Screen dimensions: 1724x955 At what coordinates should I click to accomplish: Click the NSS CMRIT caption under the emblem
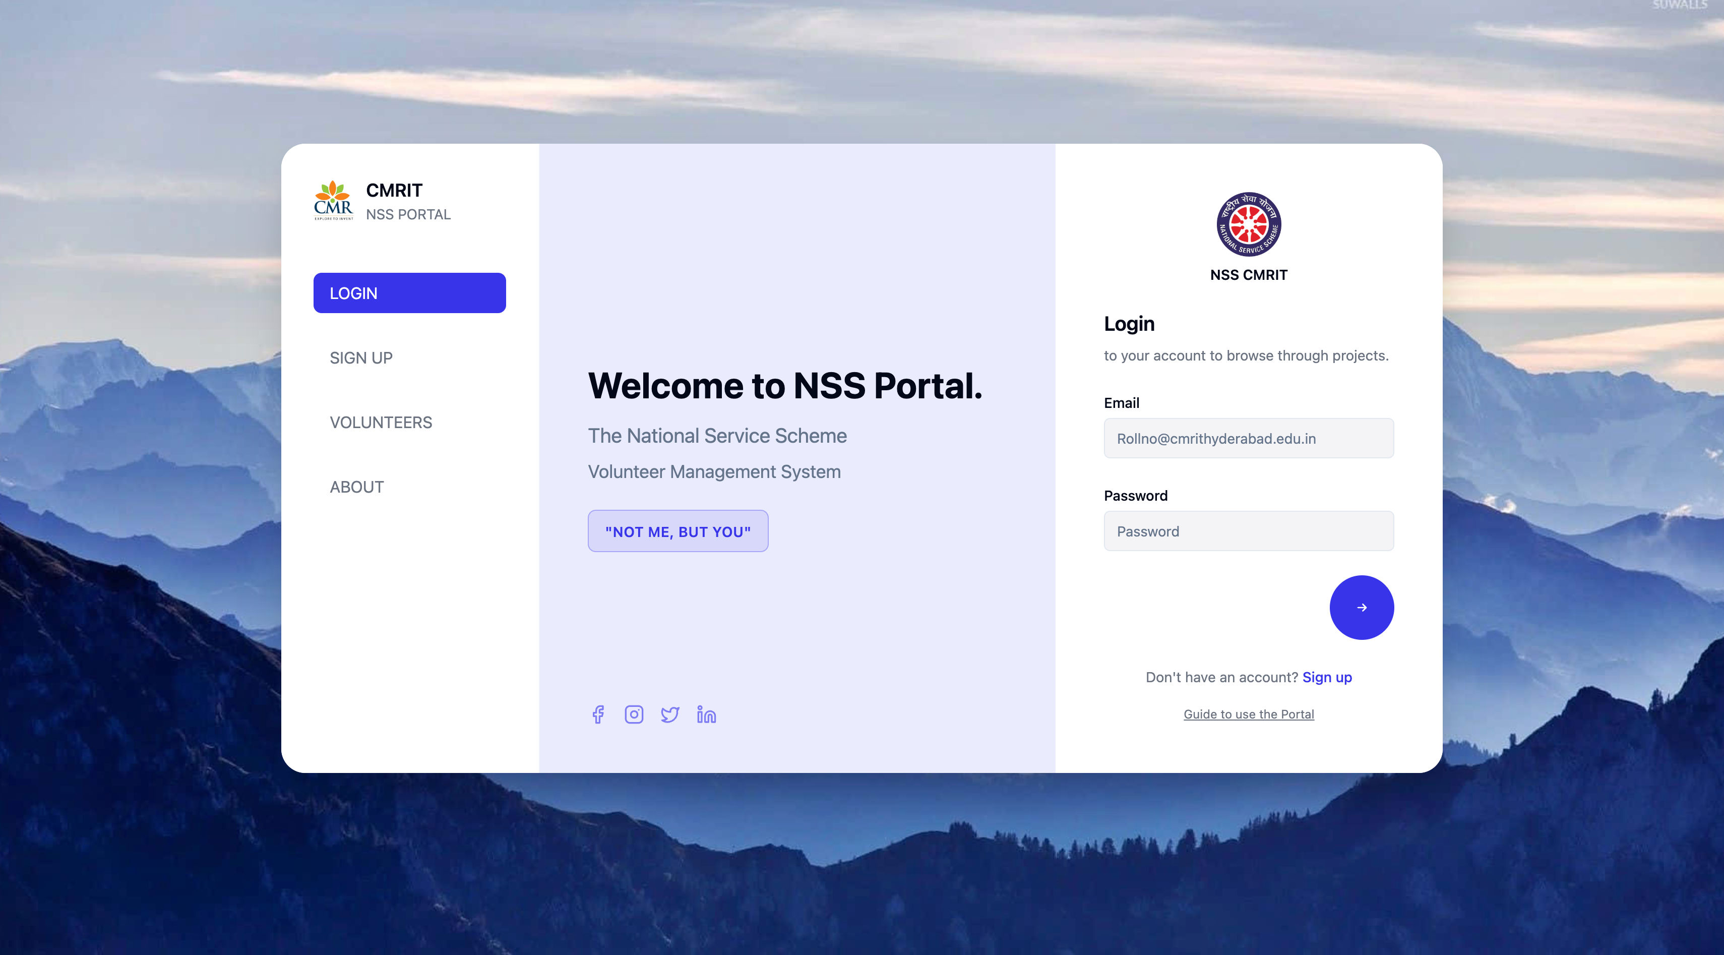tap(1249, 274)
